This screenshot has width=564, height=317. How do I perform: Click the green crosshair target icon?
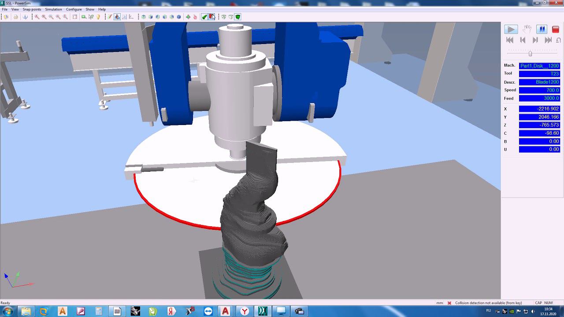pyautogui.click(x=188, y=17)
